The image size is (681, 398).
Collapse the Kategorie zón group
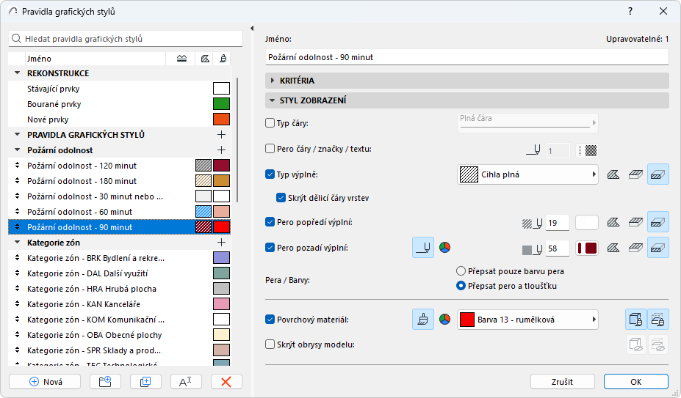[18, 243]
